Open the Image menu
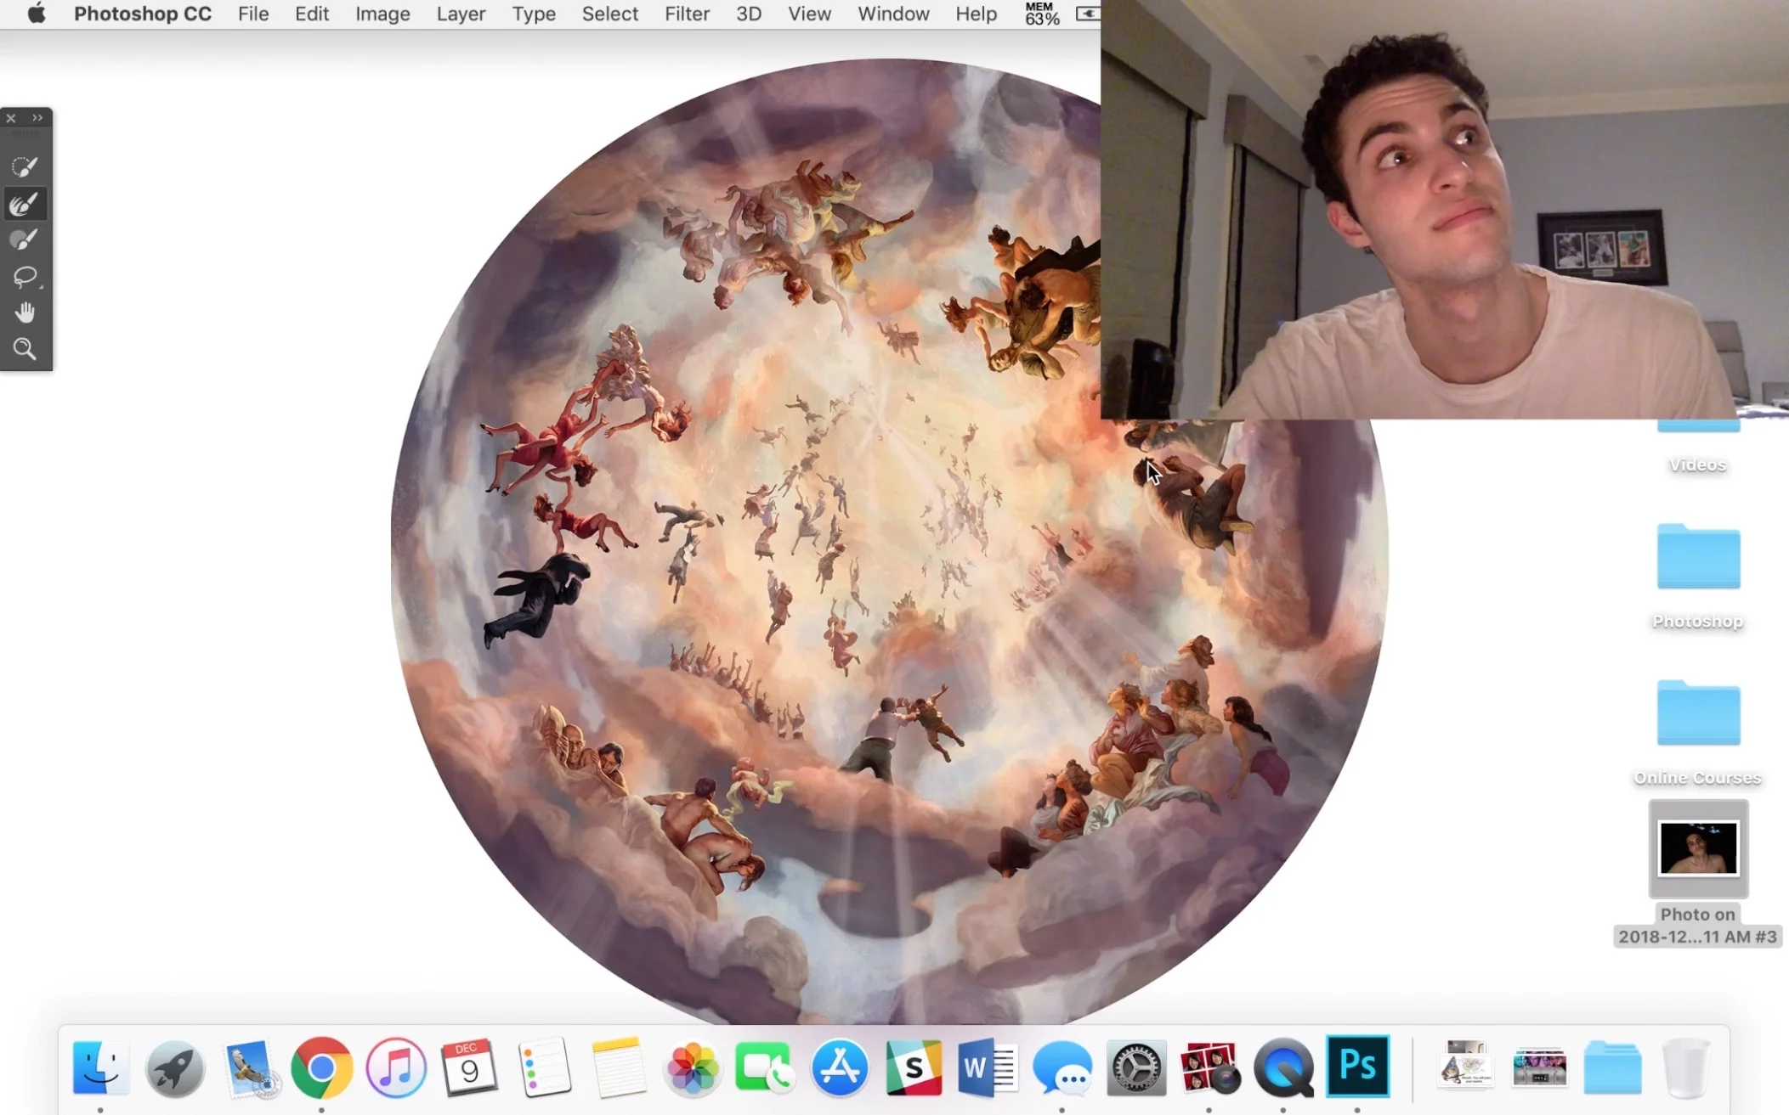The height and width of the screenshot is (1115, 1789). (x=382, y=14)
